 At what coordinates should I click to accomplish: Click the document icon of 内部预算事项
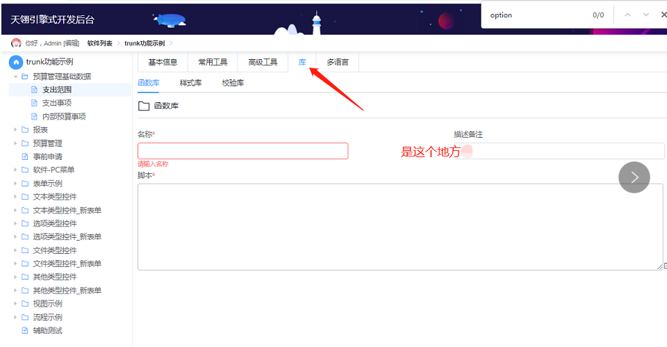[35, 117]
